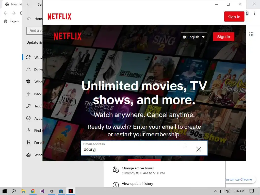Click Customize Chrome button
This screenshot has height=195, width=260.
tap(240, 180)
